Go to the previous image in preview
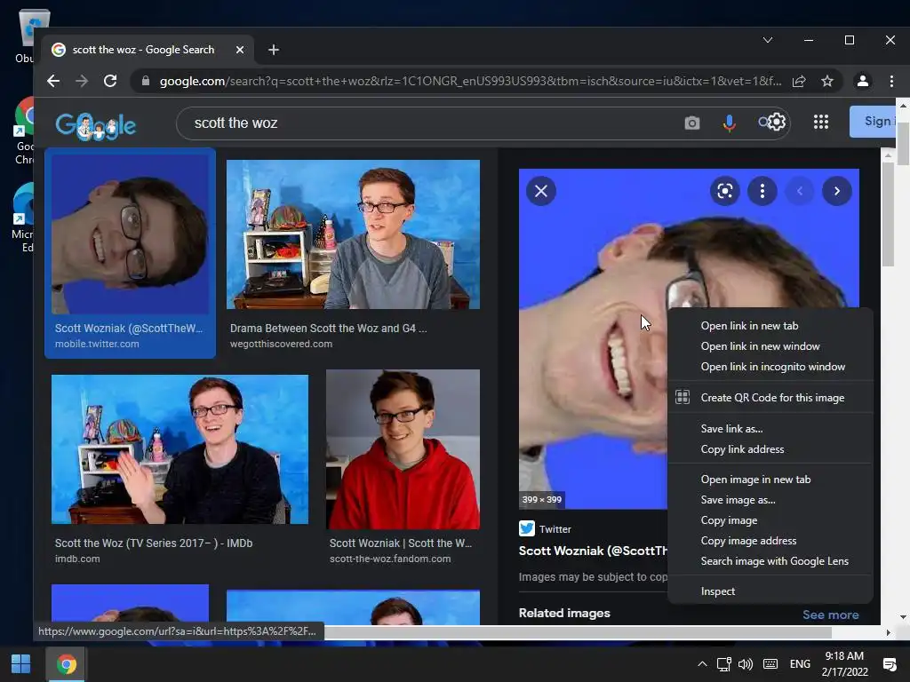 [x=799, y=191]
